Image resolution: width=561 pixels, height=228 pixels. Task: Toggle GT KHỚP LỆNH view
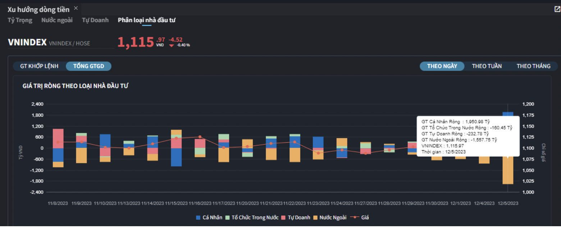pyautogui.click(x=39, y=66)
